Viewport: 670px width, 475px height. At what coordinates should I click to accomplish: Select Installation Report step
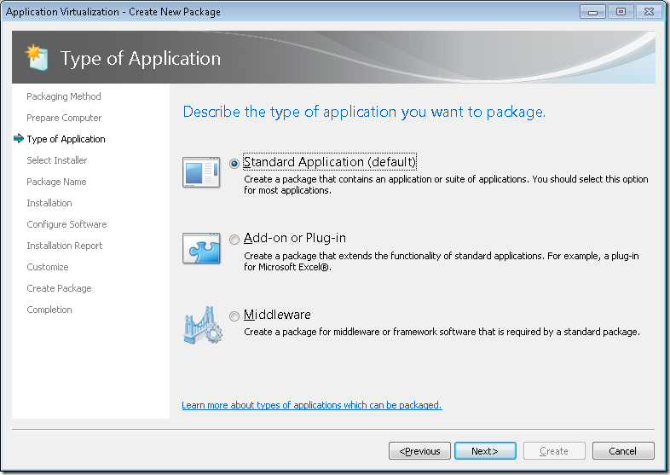pyautogui.click(x=65, y=246)
